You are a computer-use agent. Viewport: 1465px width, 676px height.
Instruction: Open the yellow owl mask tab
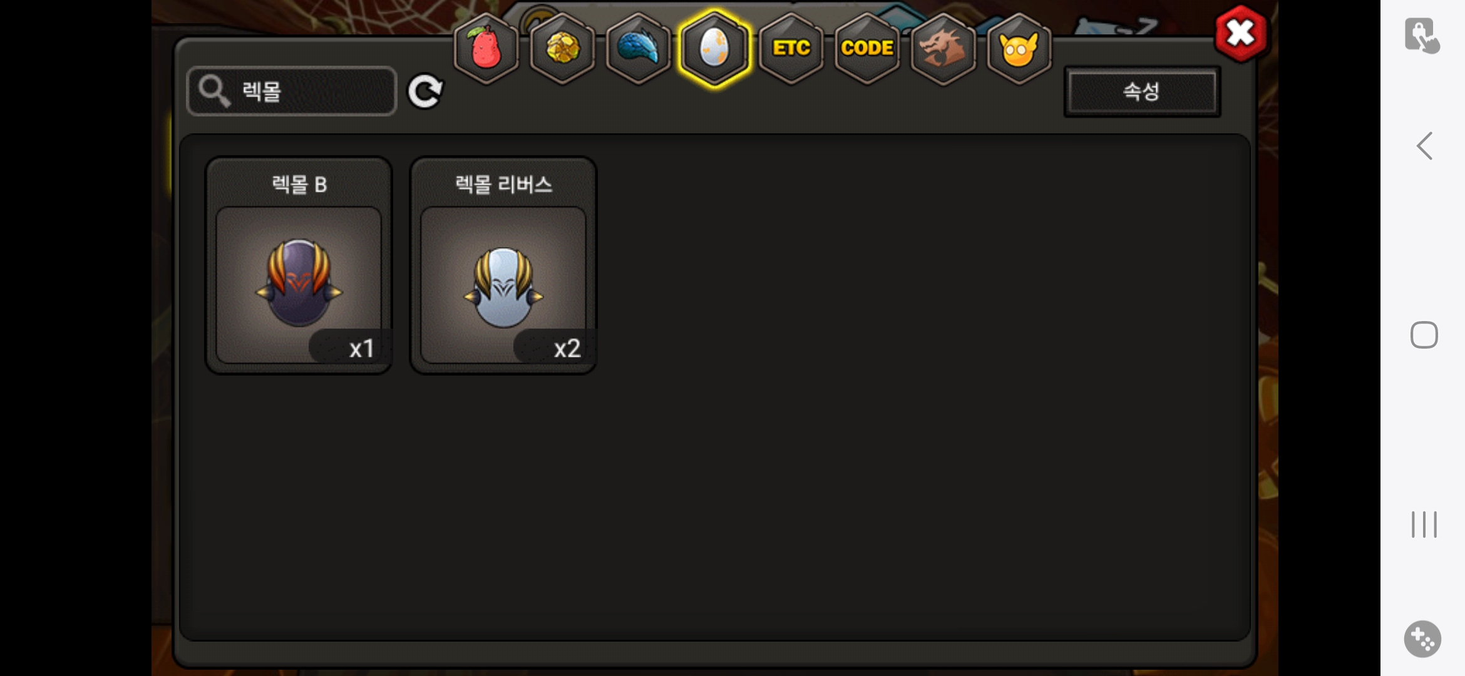coord(1019,48)
